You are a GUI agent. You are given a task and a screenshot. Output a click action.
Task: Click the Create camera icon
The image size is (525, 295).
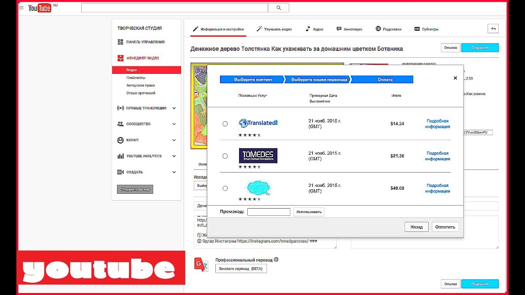click(120, 172)
